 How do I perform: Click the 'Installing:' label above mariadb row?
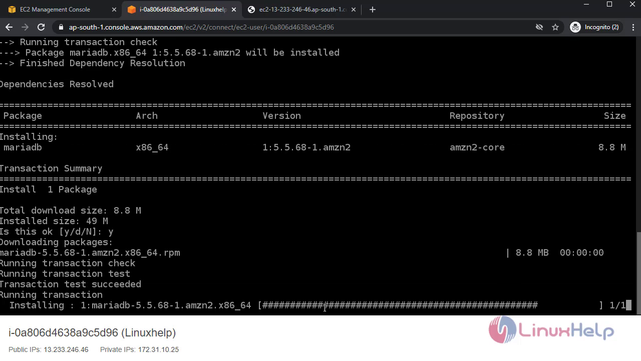coord(29,137)
